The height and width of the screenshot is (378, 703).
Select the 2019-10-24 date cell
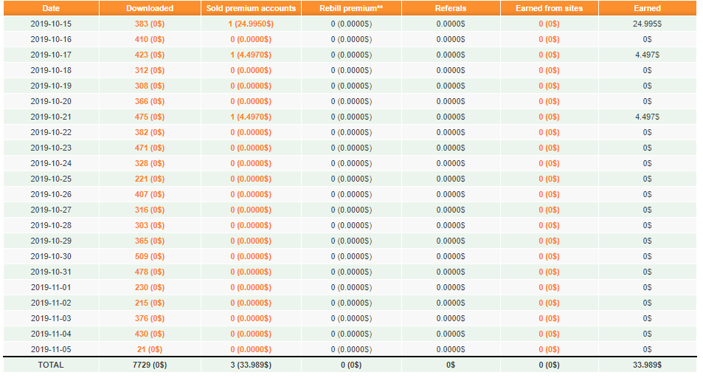51,163
